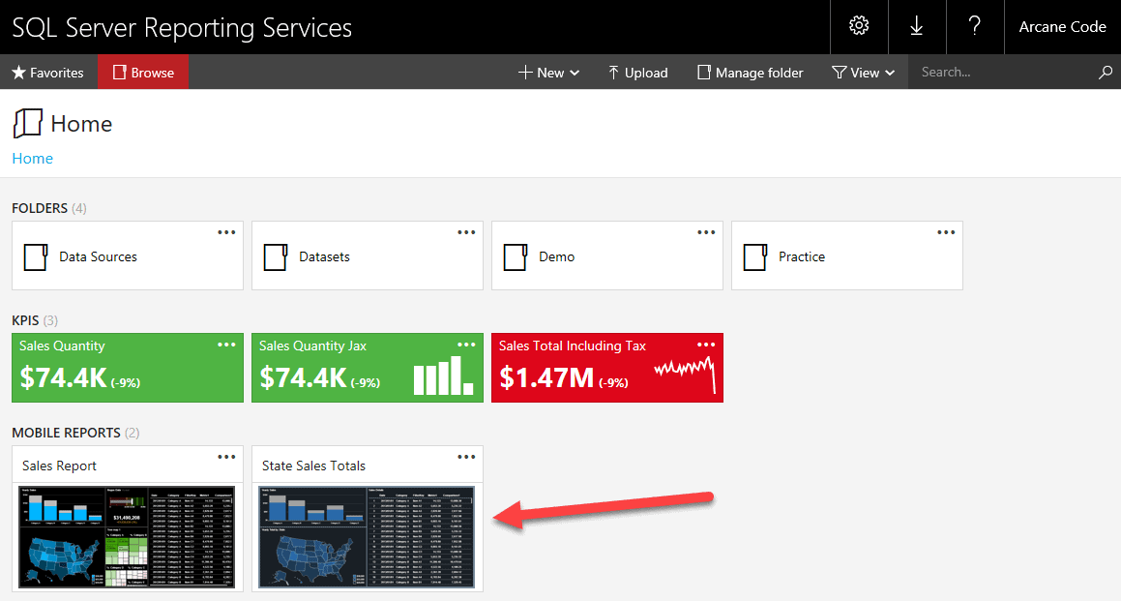The height and width of the screenshot is (601, 1121).
Task: Open the ellipsis menu on Data Sources
Action: click(226, 232)
